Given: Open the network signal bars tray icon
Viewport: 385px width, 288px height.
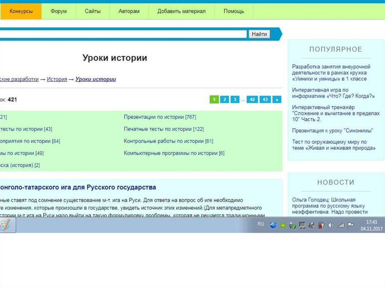Looking at the screenshot, I should tap(341, 225).
